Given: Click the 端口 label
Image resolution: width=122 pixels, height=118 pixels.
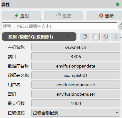Looking at the screenshot, I should tap(12, 57).
